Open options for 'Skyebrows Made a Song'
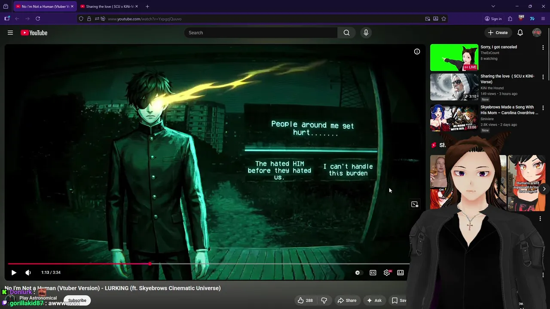The width and height of the screenshot is (550, 309). click(x=543, y=108)
